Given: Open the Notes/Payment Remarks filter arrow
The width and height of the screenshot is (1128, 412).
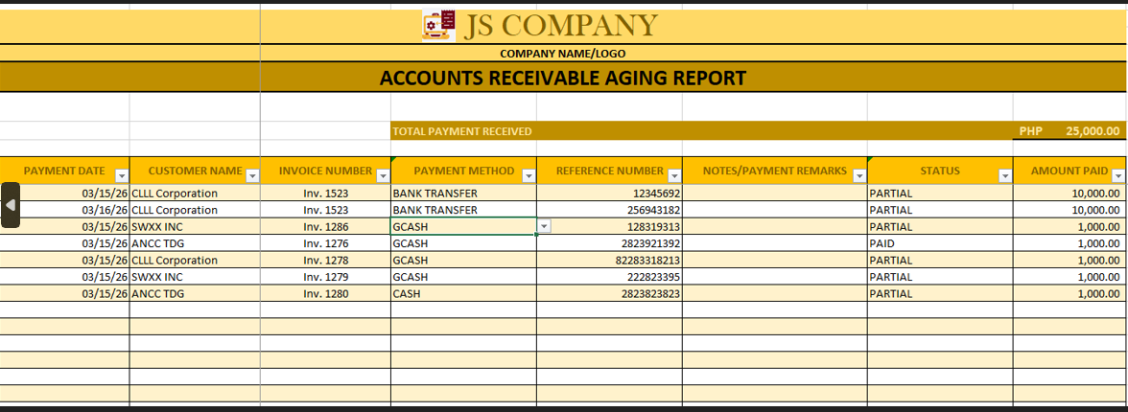Looking at the screenshot, I should 858,175.
